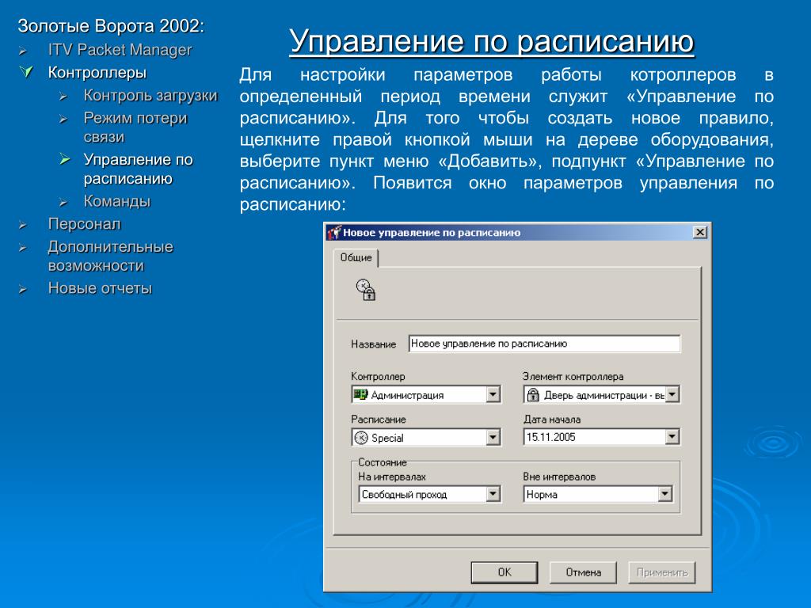Click the arrow bullet beside Персонал
This screenshot has height=608, width=811.
click(23, 226)
